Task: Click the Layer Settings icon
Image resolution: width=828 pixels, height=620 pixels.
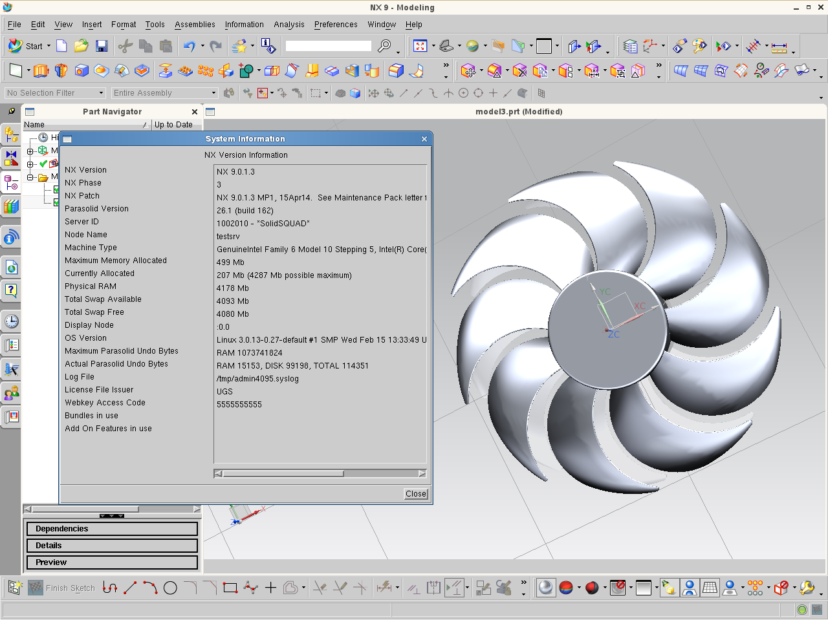Action: click(x=630, y=46)
